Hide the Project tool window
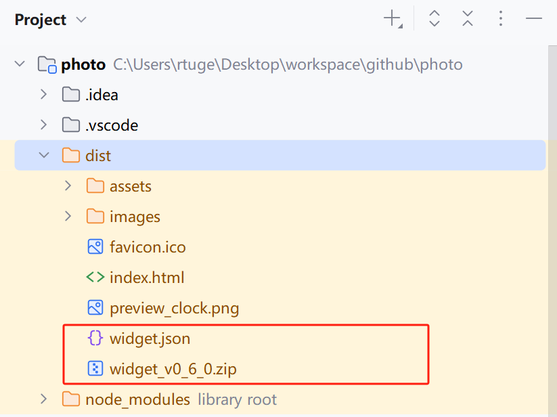This screenshot has width=557, height=417. 533,18
